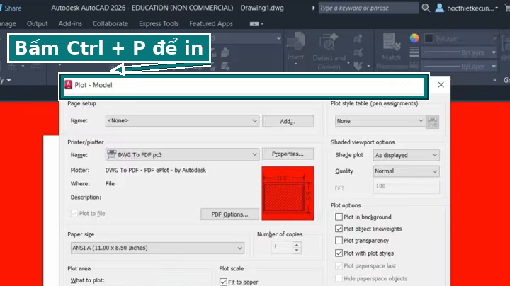The image size is (510, 286).
Task: Click the DPI value field
Action: 407,187
